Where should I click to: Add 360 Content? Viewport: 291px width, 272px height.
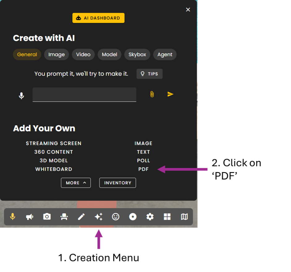point(53,152)
